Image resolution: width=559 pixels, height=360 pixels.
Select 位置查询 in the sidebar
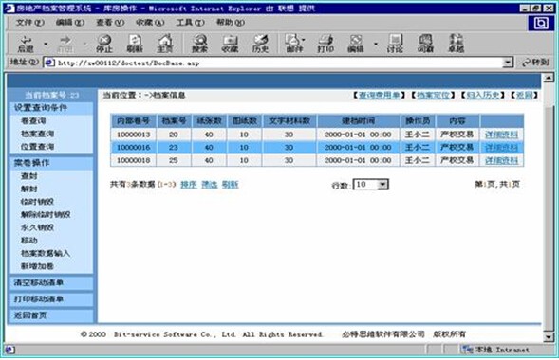click(37, 147)
